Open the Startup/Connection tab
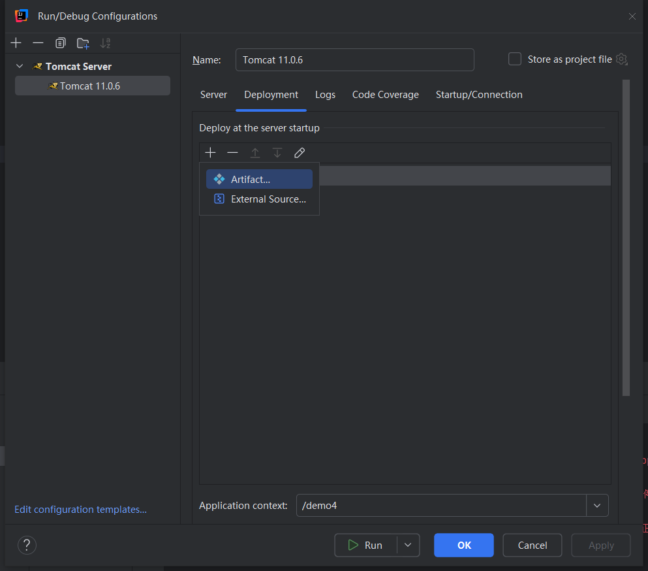This screenshot has width=648, height=571. (479, 95)
